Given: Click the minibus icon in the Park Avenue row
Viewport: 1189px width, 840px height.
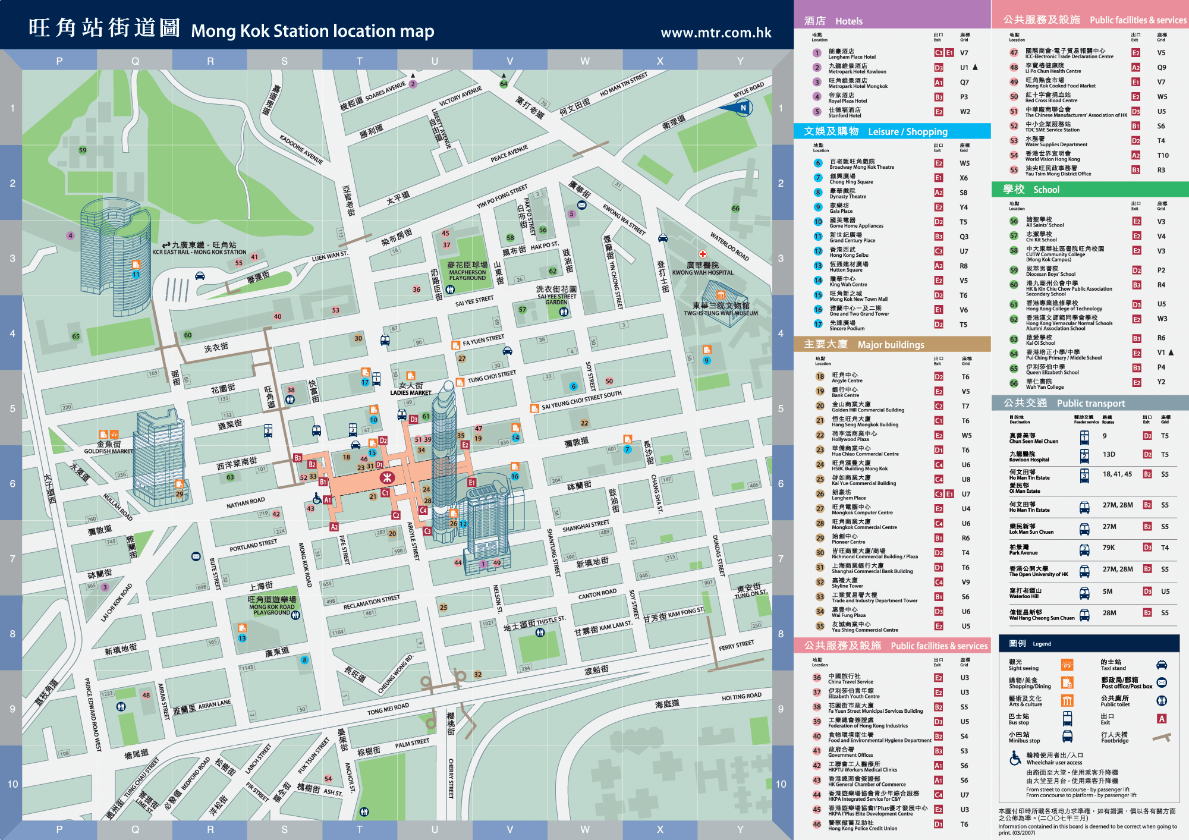Looking at the screenshot, I should pos(1084,549).
